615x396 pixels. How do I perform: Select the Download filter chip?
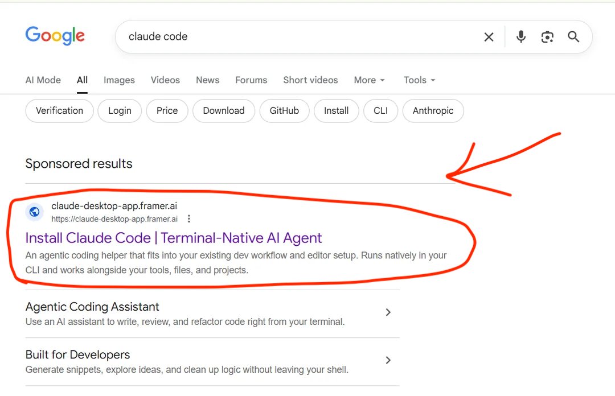click(x=224, y=110)
